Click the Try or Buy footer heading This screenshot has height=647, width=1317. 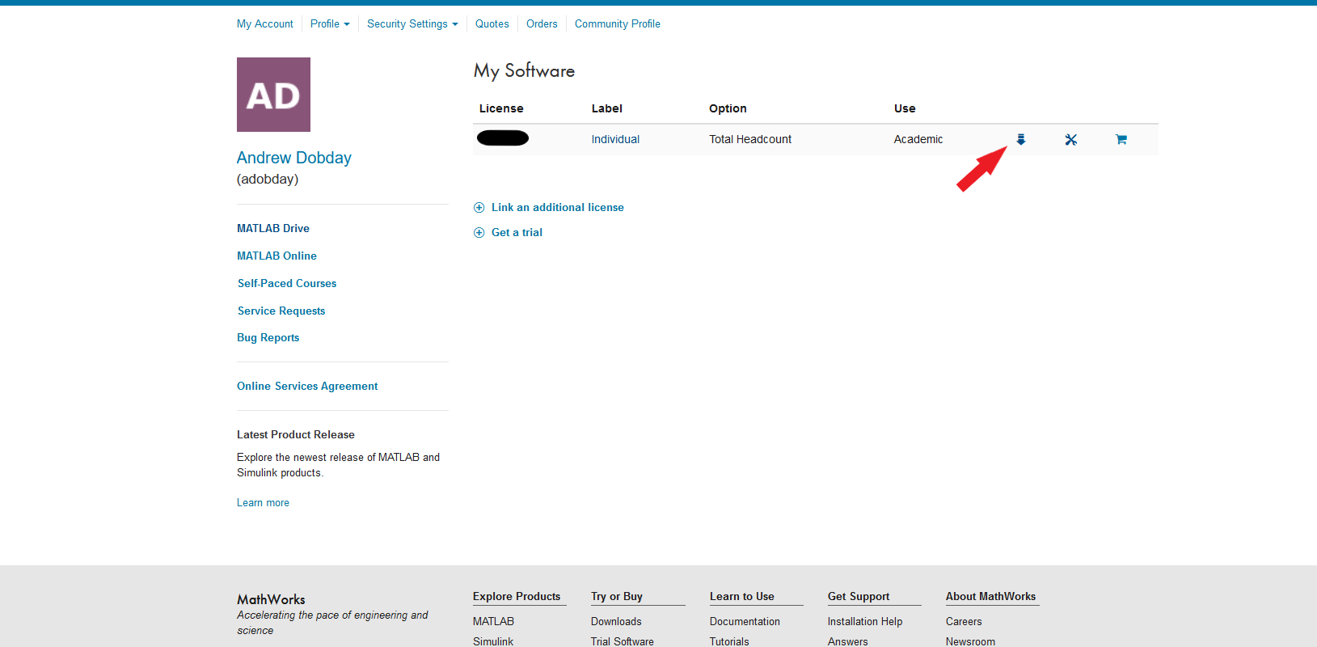click(617, 596)
